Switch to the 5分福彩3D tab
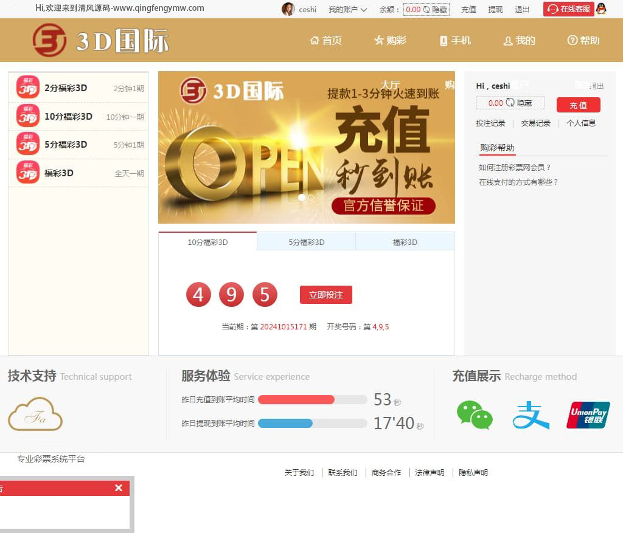This screenshot has width=623, height=533. point(306,242)
